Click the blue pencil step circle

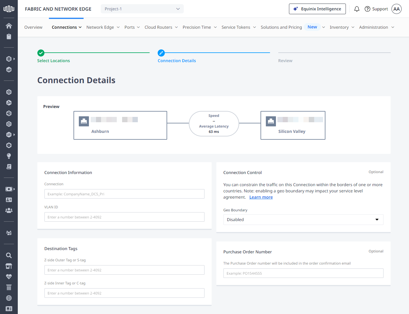(x=161, y=53)
